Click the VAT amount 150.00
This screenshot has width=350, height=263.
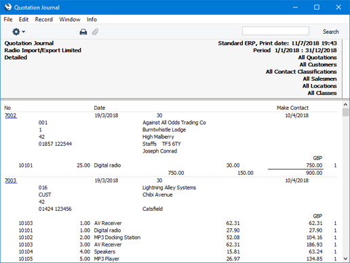coord(246,173)
